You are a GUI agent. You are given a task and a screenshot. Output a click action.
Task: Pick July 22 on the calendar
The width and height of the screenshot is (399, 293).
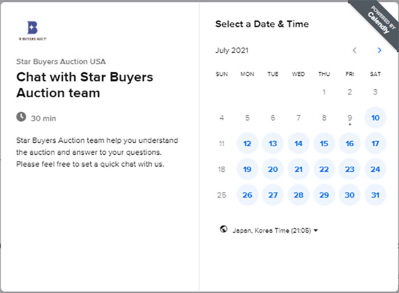[324, 169]
